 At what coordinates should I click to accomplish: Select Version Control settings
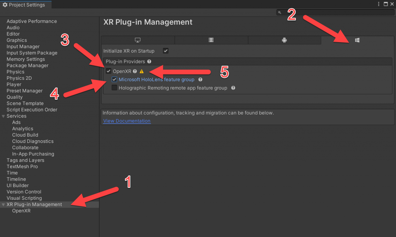24,191
